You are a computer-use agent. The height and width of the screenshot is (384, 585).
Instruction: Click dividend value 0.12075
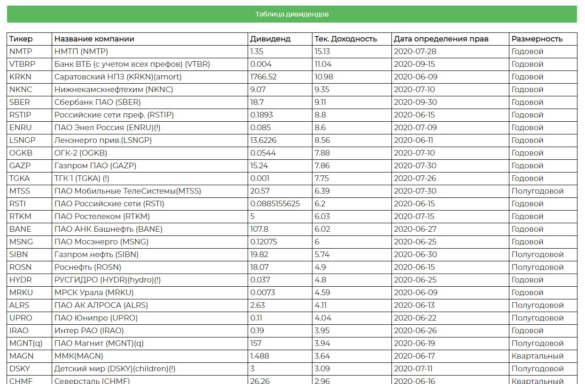coord(263,242)
